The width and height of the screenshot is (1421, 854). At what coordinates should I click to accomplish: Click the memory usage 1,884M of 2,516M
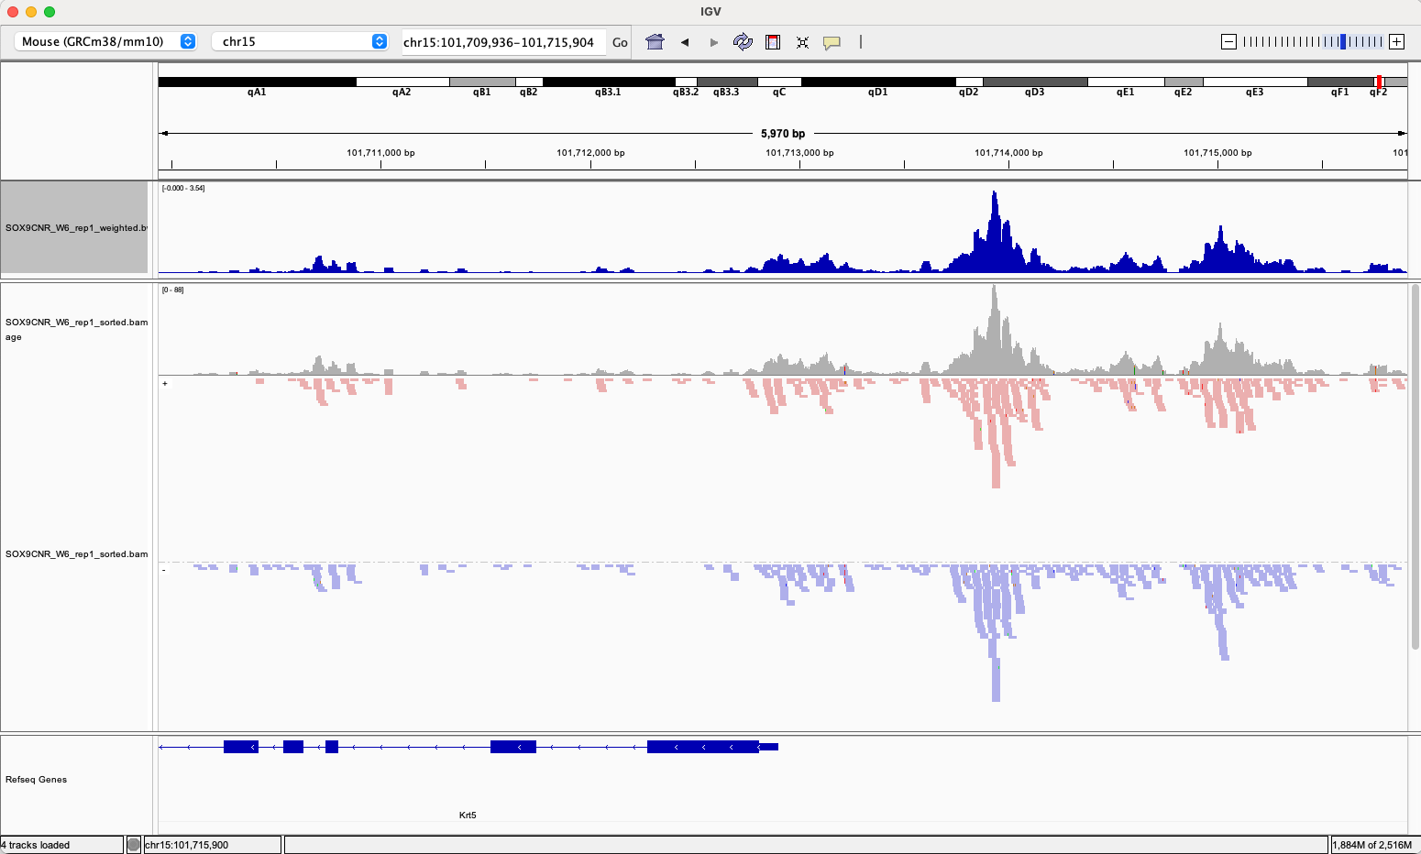pyautogui.click(x=1372, y=845)
